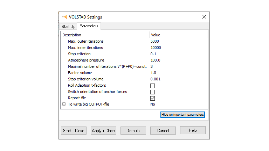Cancel the settings dialog
The height and width of the screenshot is (151, 269).
[163, 131]
